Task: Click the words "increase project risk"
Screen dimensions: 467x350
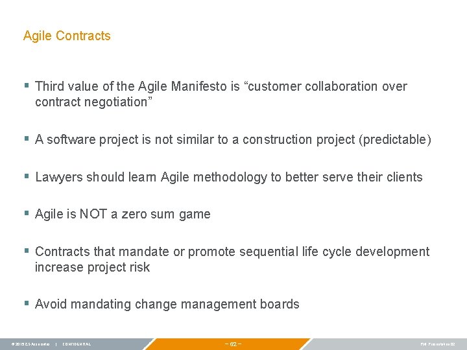Action: [x=92, y=267]
